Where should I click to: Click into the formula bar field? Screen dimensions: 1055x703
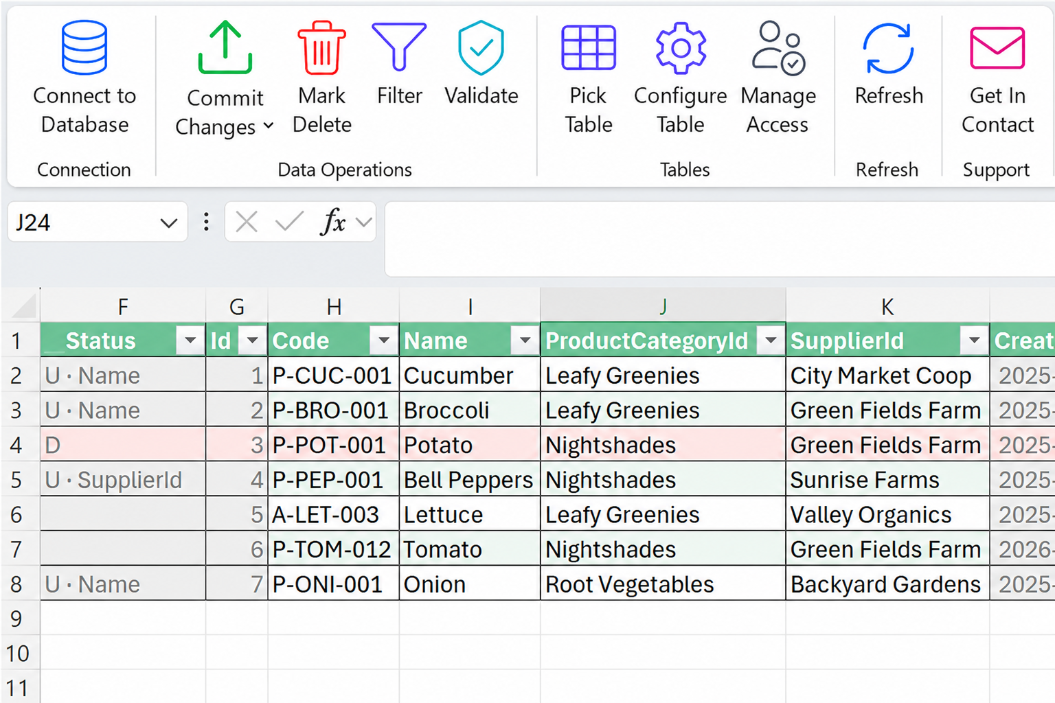coord(719,239)
